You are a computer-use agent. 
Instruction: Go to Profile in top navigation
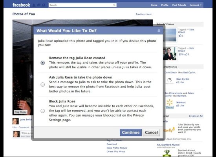point(165,5)
